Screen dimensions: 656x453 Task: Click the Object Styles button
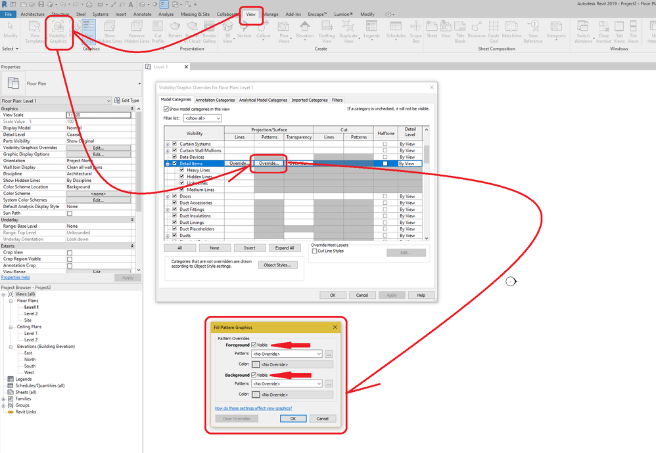pyautogui.click(x=278, y=265)
